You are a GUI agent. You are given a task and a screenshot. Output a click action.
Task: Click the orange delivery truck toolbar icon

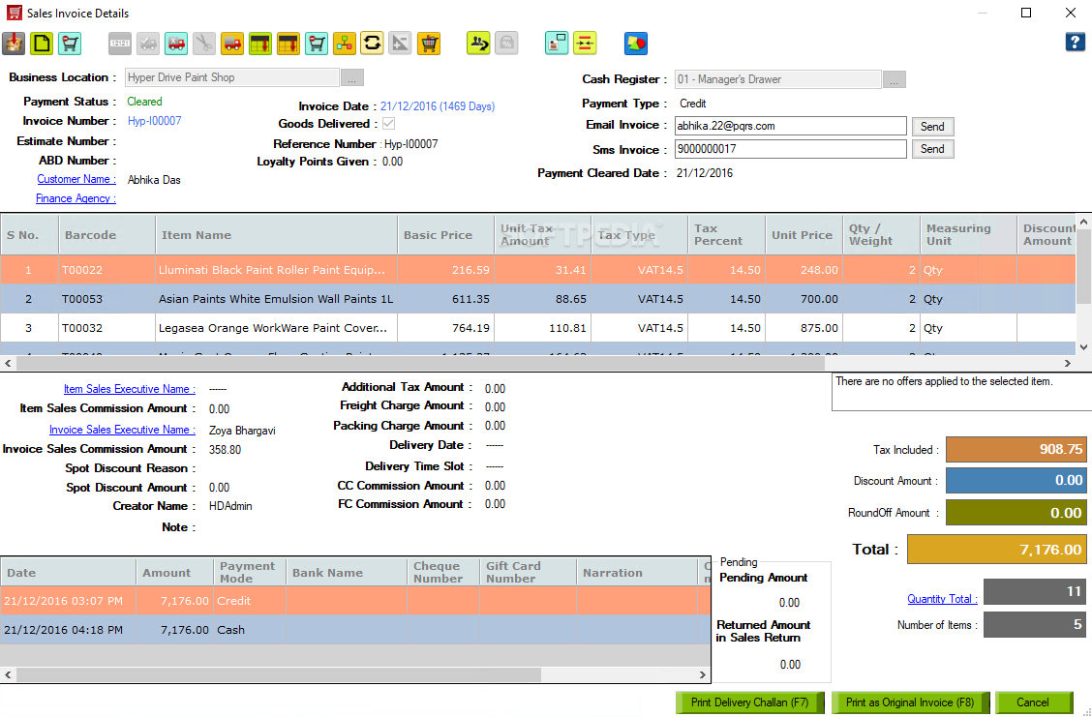click(232, 44)
